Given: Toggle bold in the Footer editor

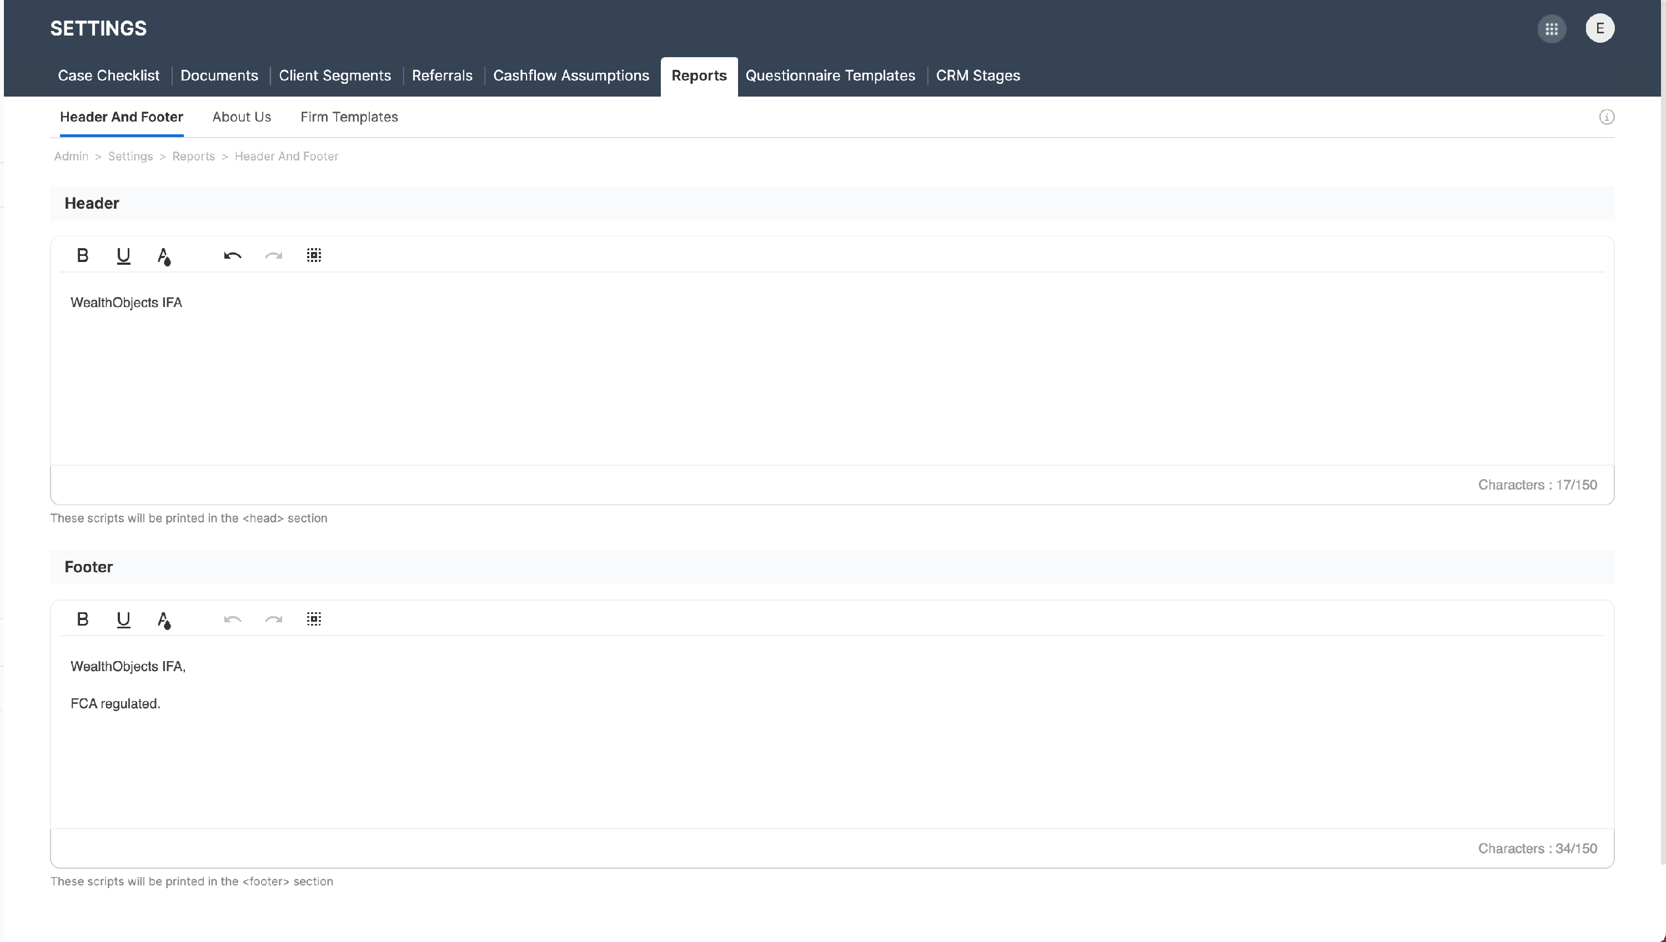Looking at the screenshot, I should 82,619.
